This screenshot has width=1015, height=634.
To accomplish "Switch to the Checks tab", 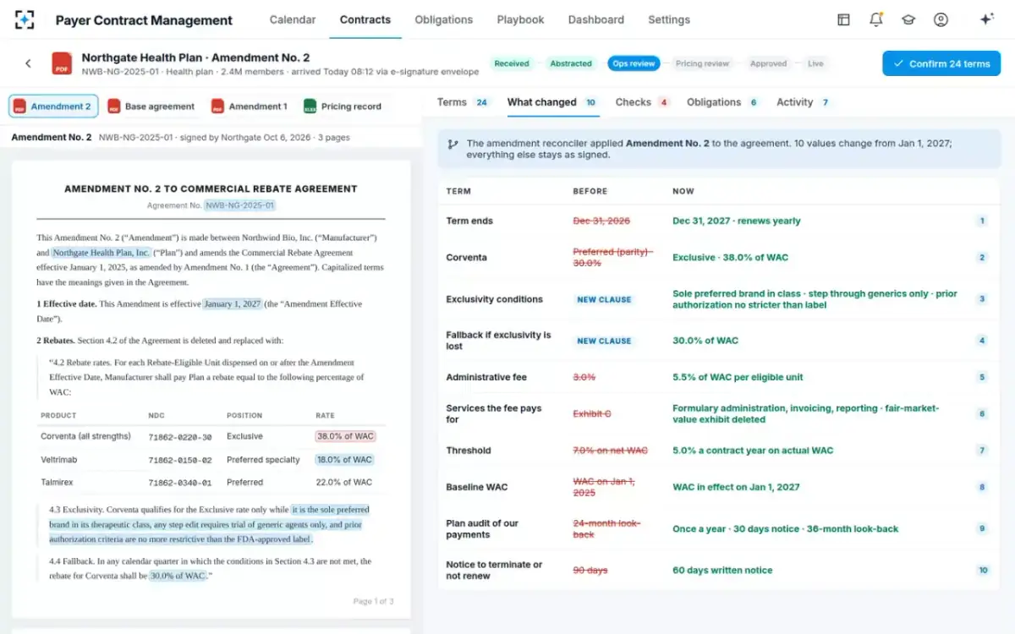I will [x=643, y=102].
